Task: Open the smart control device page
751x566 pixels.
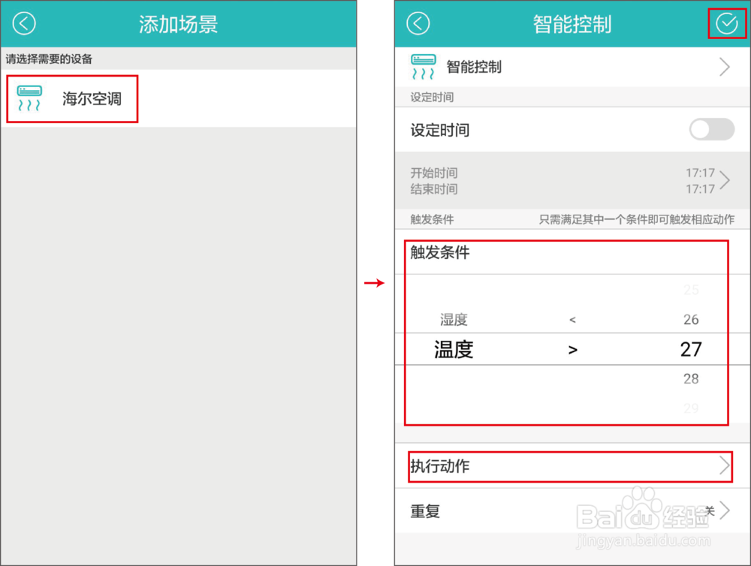Action: [571, 67]
